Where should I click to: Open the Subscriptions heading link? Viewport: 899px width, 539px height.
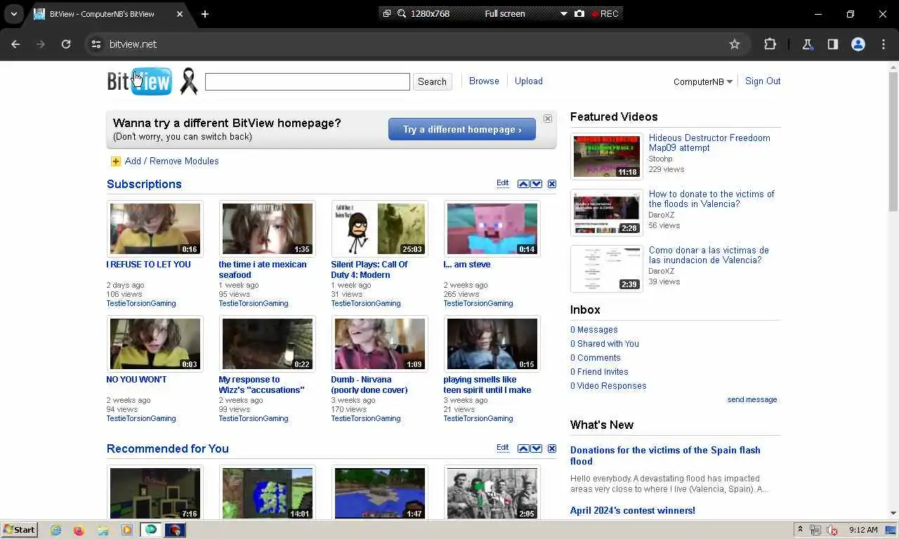point(144,184)
